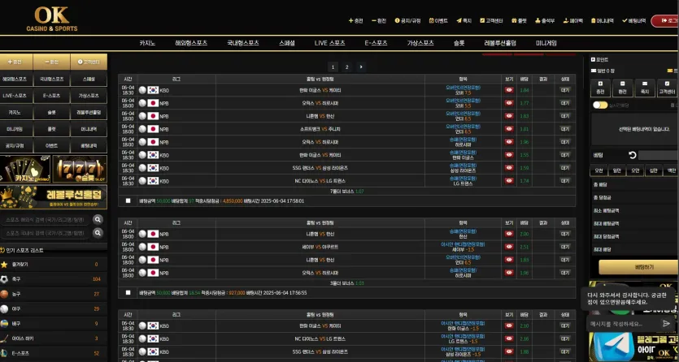679x362 pixels.
Task: Click the send arrow in chat box
Action: 665,324
